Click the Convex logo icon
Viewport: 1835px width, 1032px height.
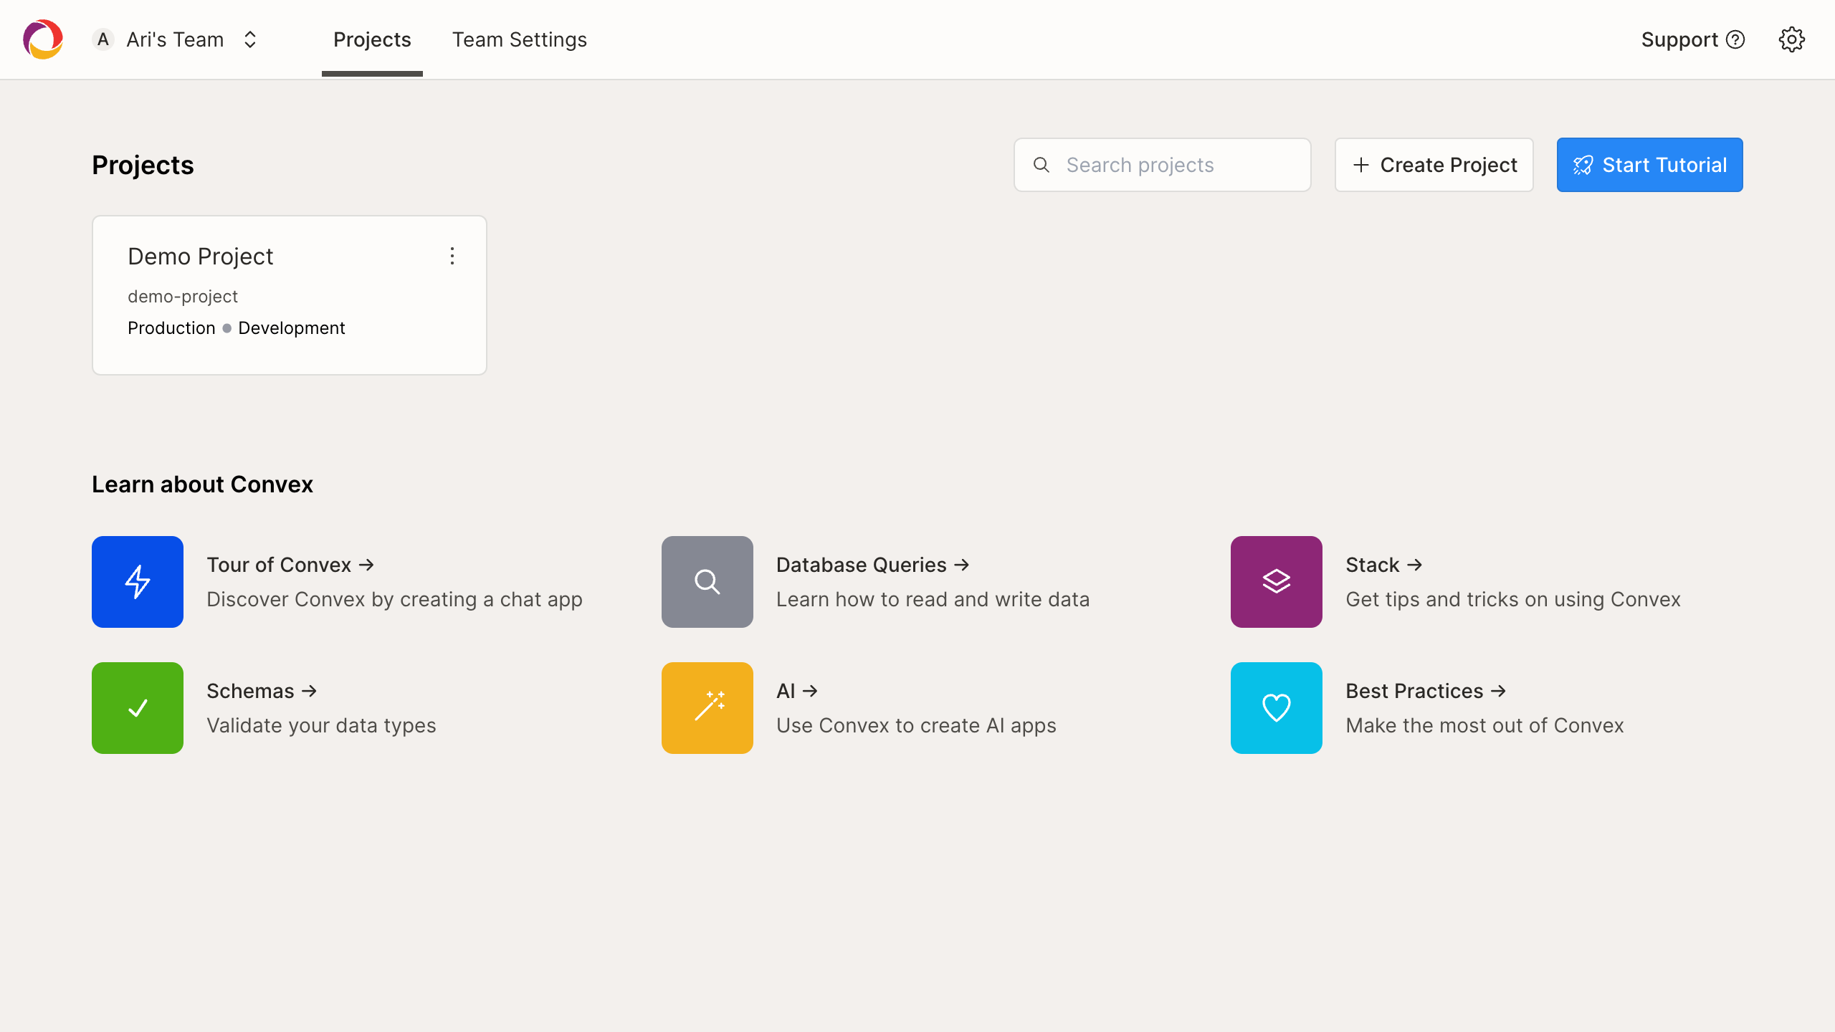tap(43, 39)
